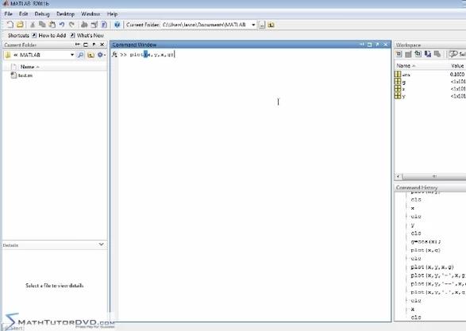
Task: Click the Workspace scrollbar left arrow
Action: pos(399,176)
